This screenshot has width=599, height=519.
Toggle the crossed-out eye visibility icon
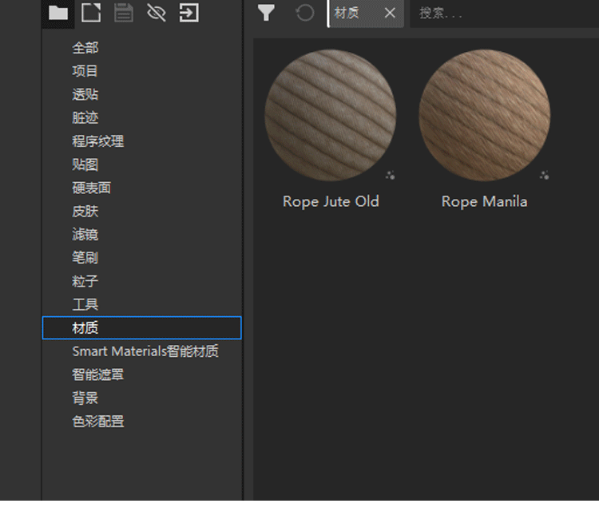pyautogui.click(x=157, y=13)
